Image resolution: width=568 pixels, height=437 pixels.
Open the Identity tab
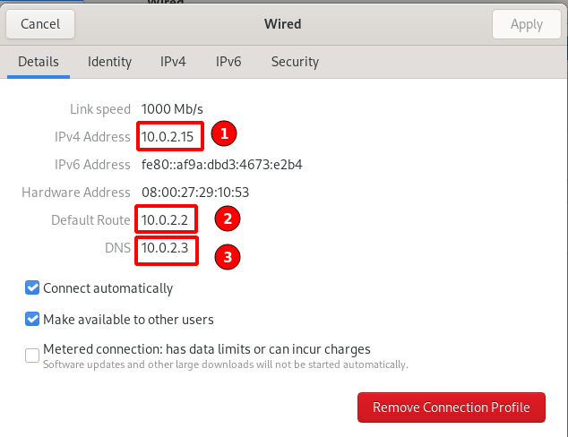[109, 62]
